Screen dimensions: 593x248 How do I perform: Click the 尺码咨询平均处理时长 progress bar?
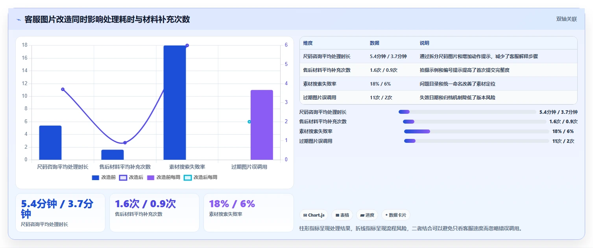tap(467, 112)
